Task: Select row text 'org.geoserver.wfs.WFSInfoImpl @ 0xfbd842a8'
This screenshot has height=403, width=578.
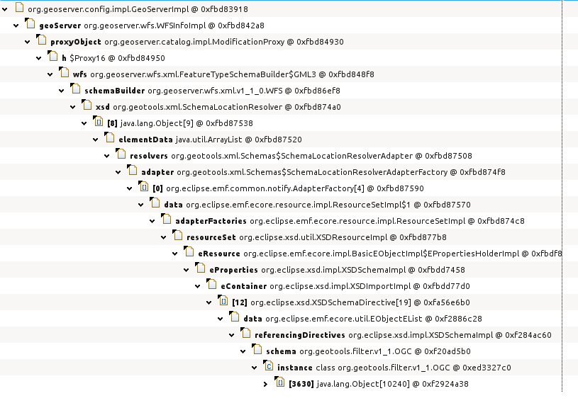Action: [x=174, y=25]
